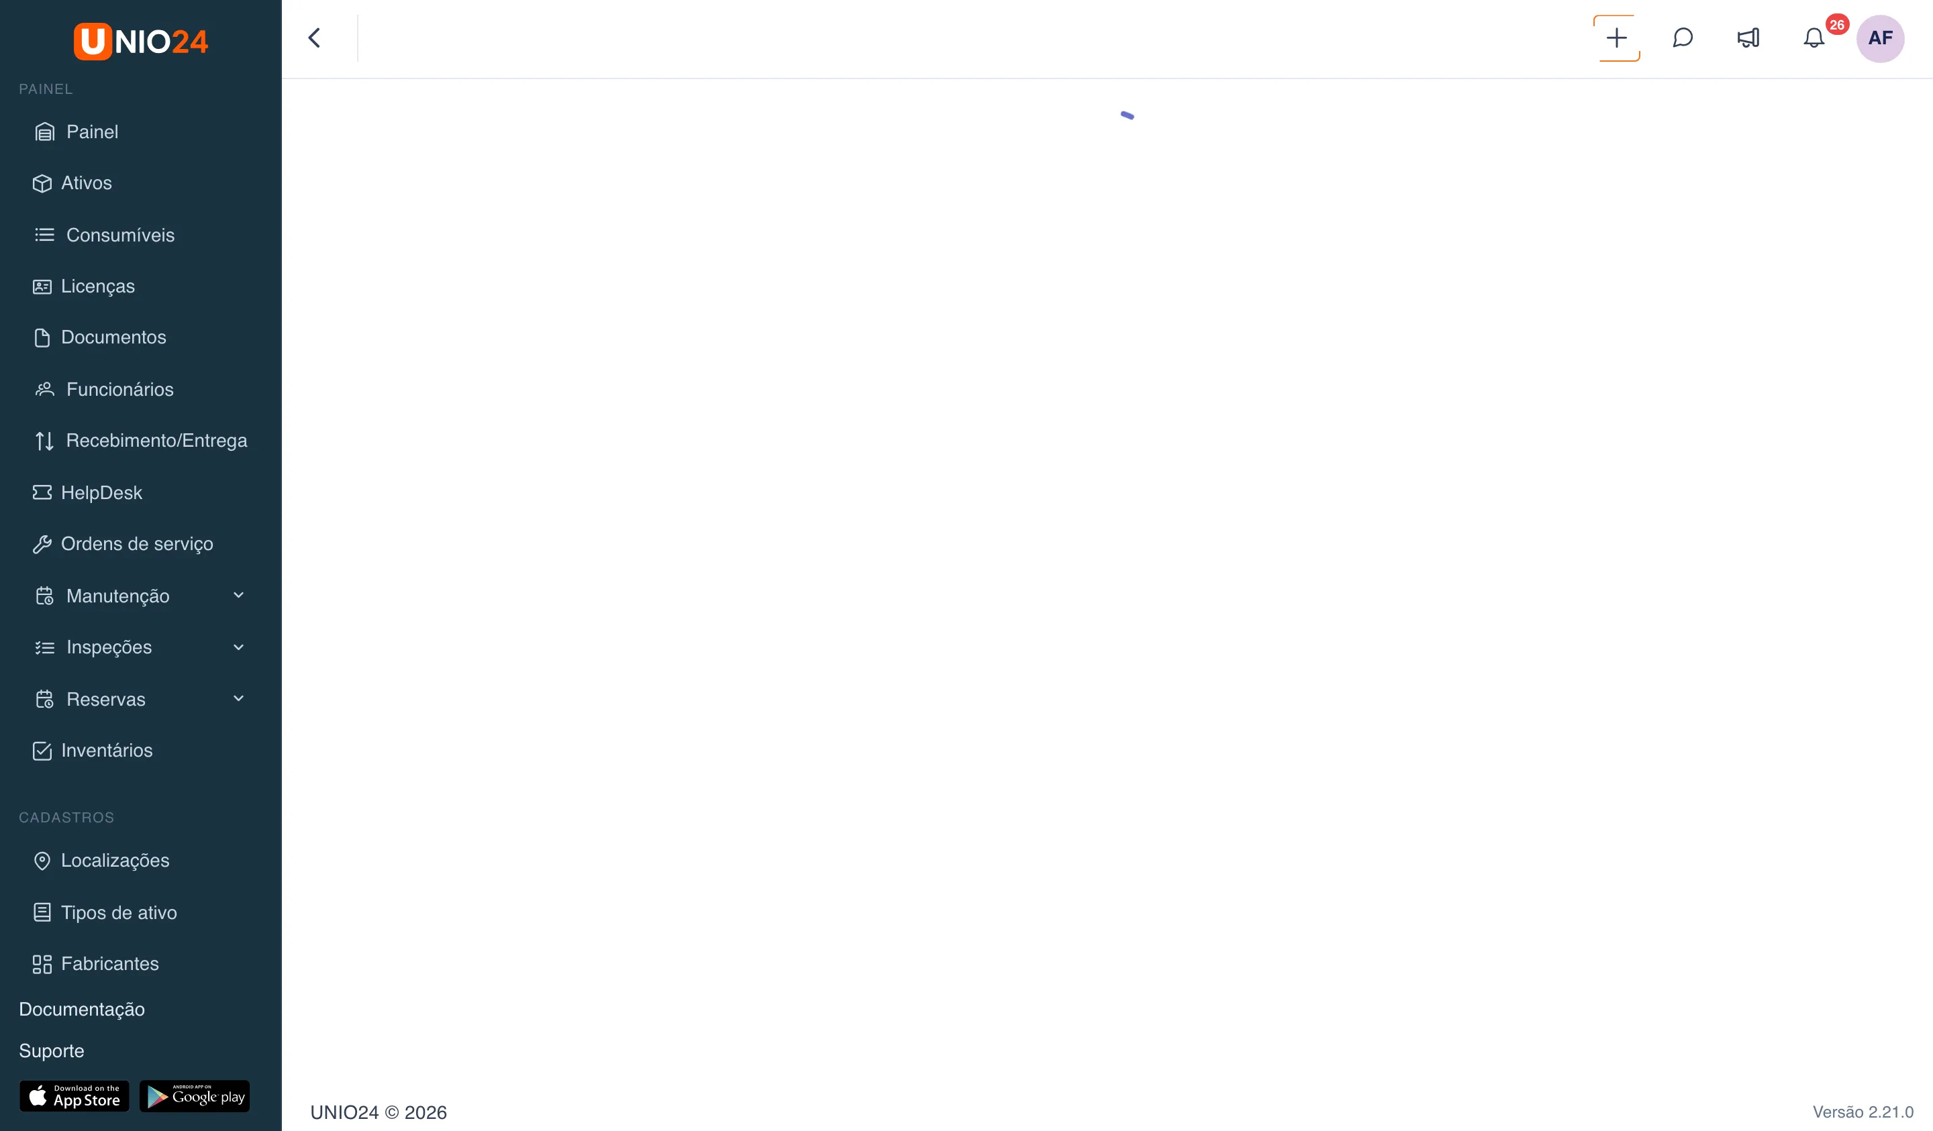The width and height of the screenshot is (1933, 1131).
Task: Click the Versão 2.21.0 text
Action: point(1863,1112)
